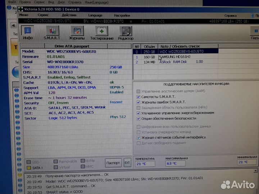The width and height of the screenshot is (259, 194).
Task: Launch the Редактор sector editor
Action: (126, 33)
